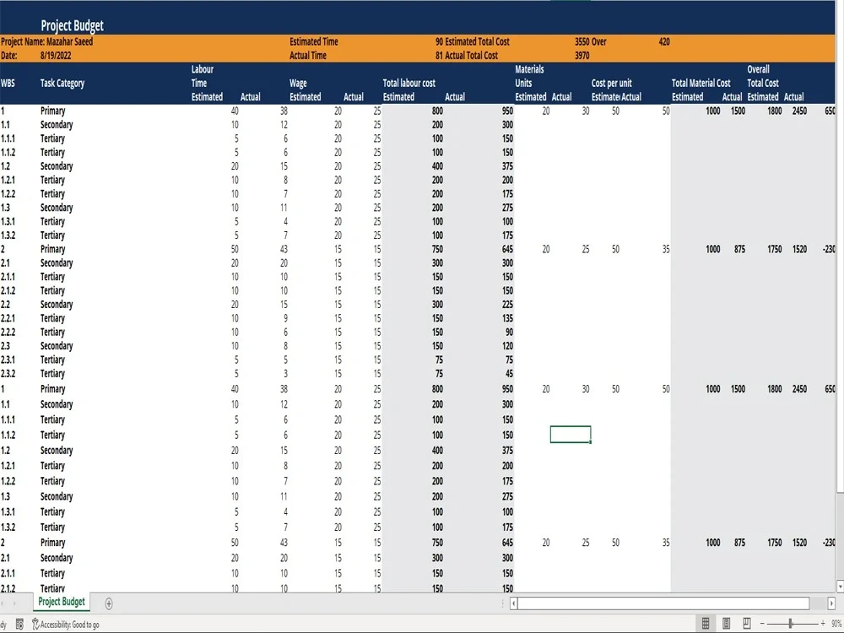This screenshot has width=844, height=633.
Task: Select Page Layout view icon
Action: pos(726,623)
